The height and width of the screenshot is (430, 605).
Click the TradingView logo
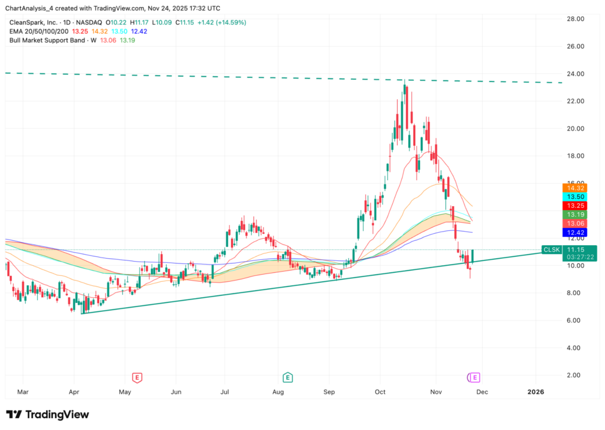pos(47,415)
